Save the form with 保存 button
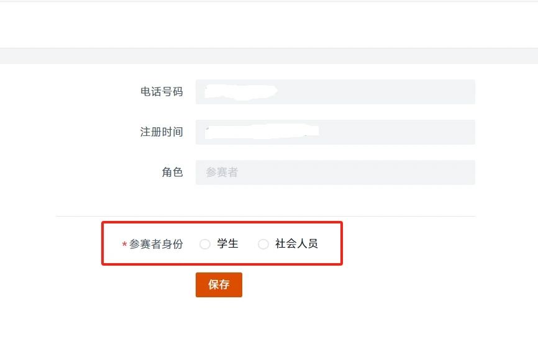 point(219,285)
